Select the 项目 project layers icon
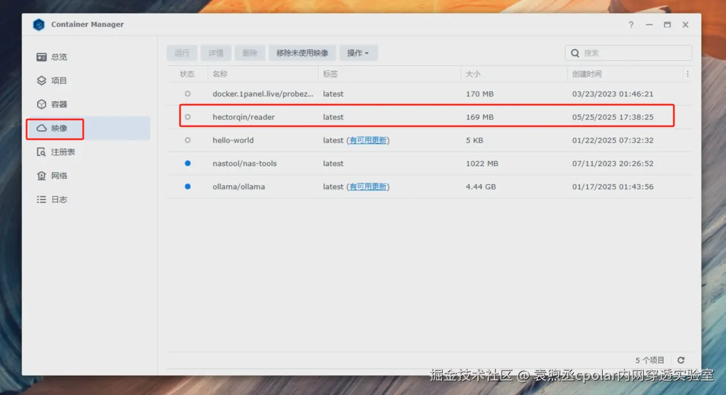The width and height of the screenshot is (726, 395). click(41, 81)
